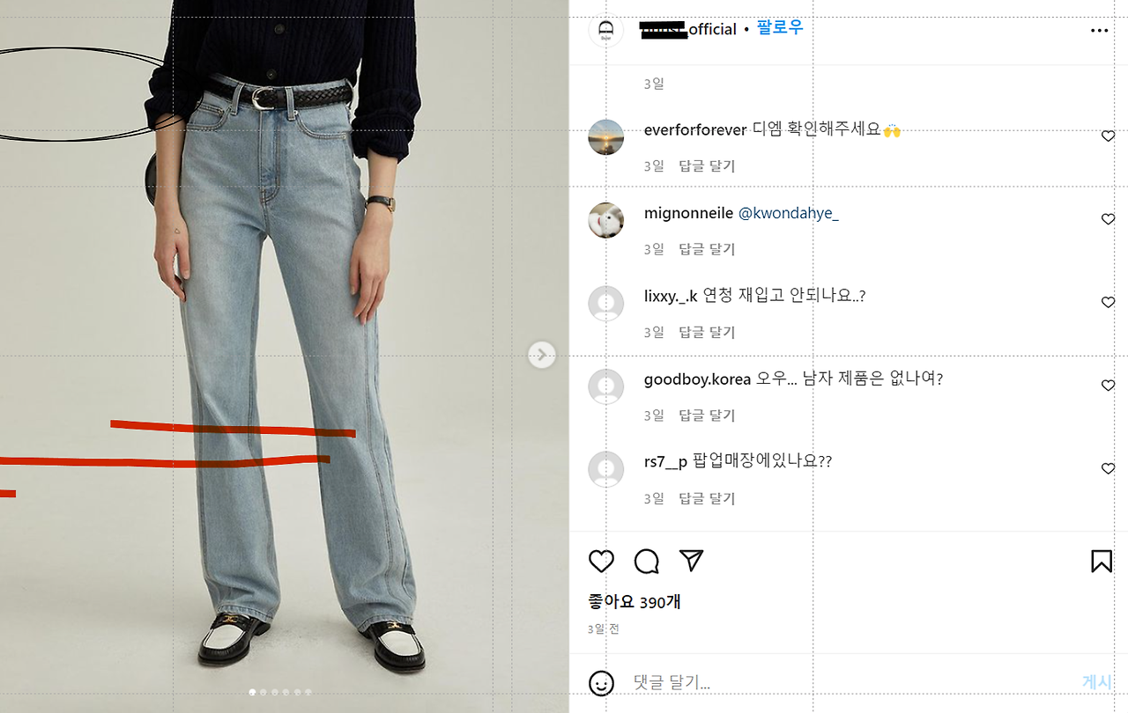Click the 팔로우 follow button
The image size is (1128, 713).
coord(780,28)
